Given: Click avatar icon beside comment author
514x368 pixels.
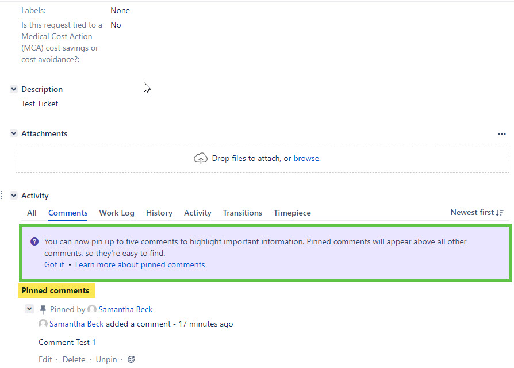Looking at the screenshot, I should (x=43, y=323).
